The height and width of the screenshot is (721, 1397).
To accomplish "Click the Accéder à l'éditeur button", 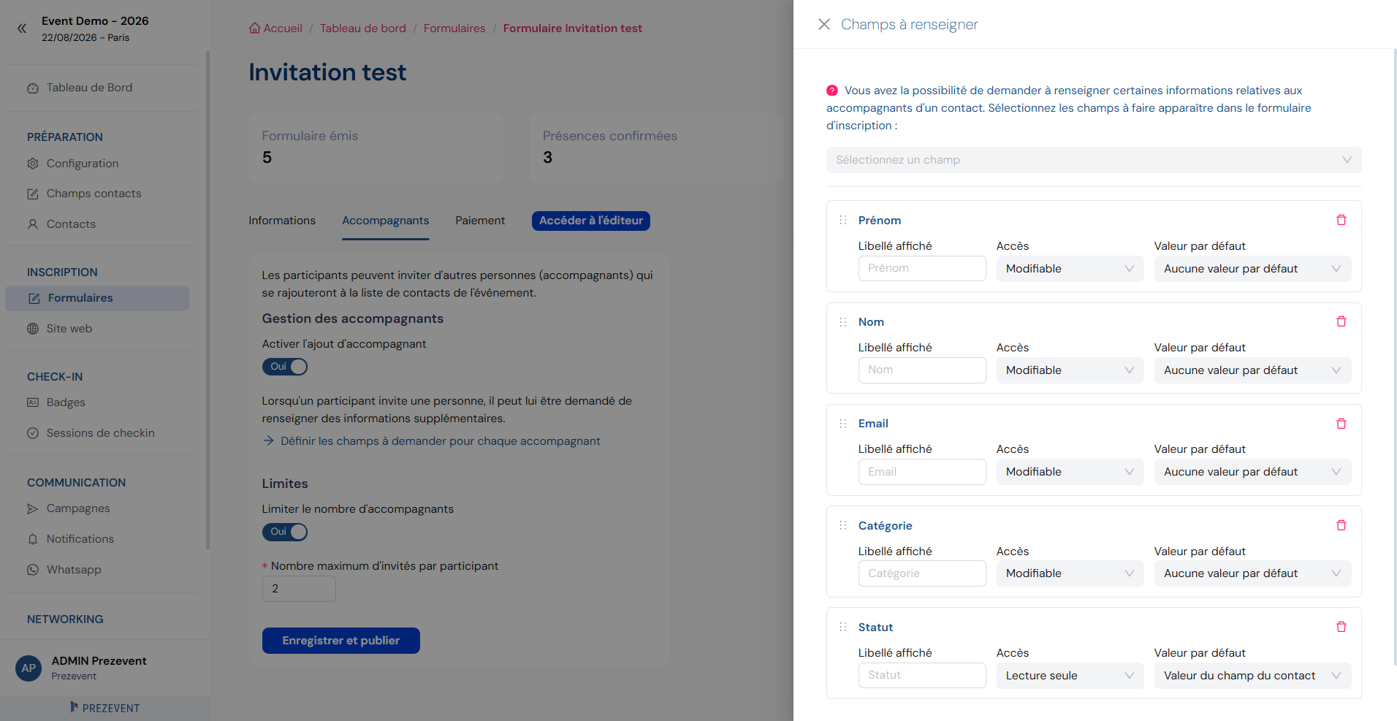I will [x=591, y=221].
